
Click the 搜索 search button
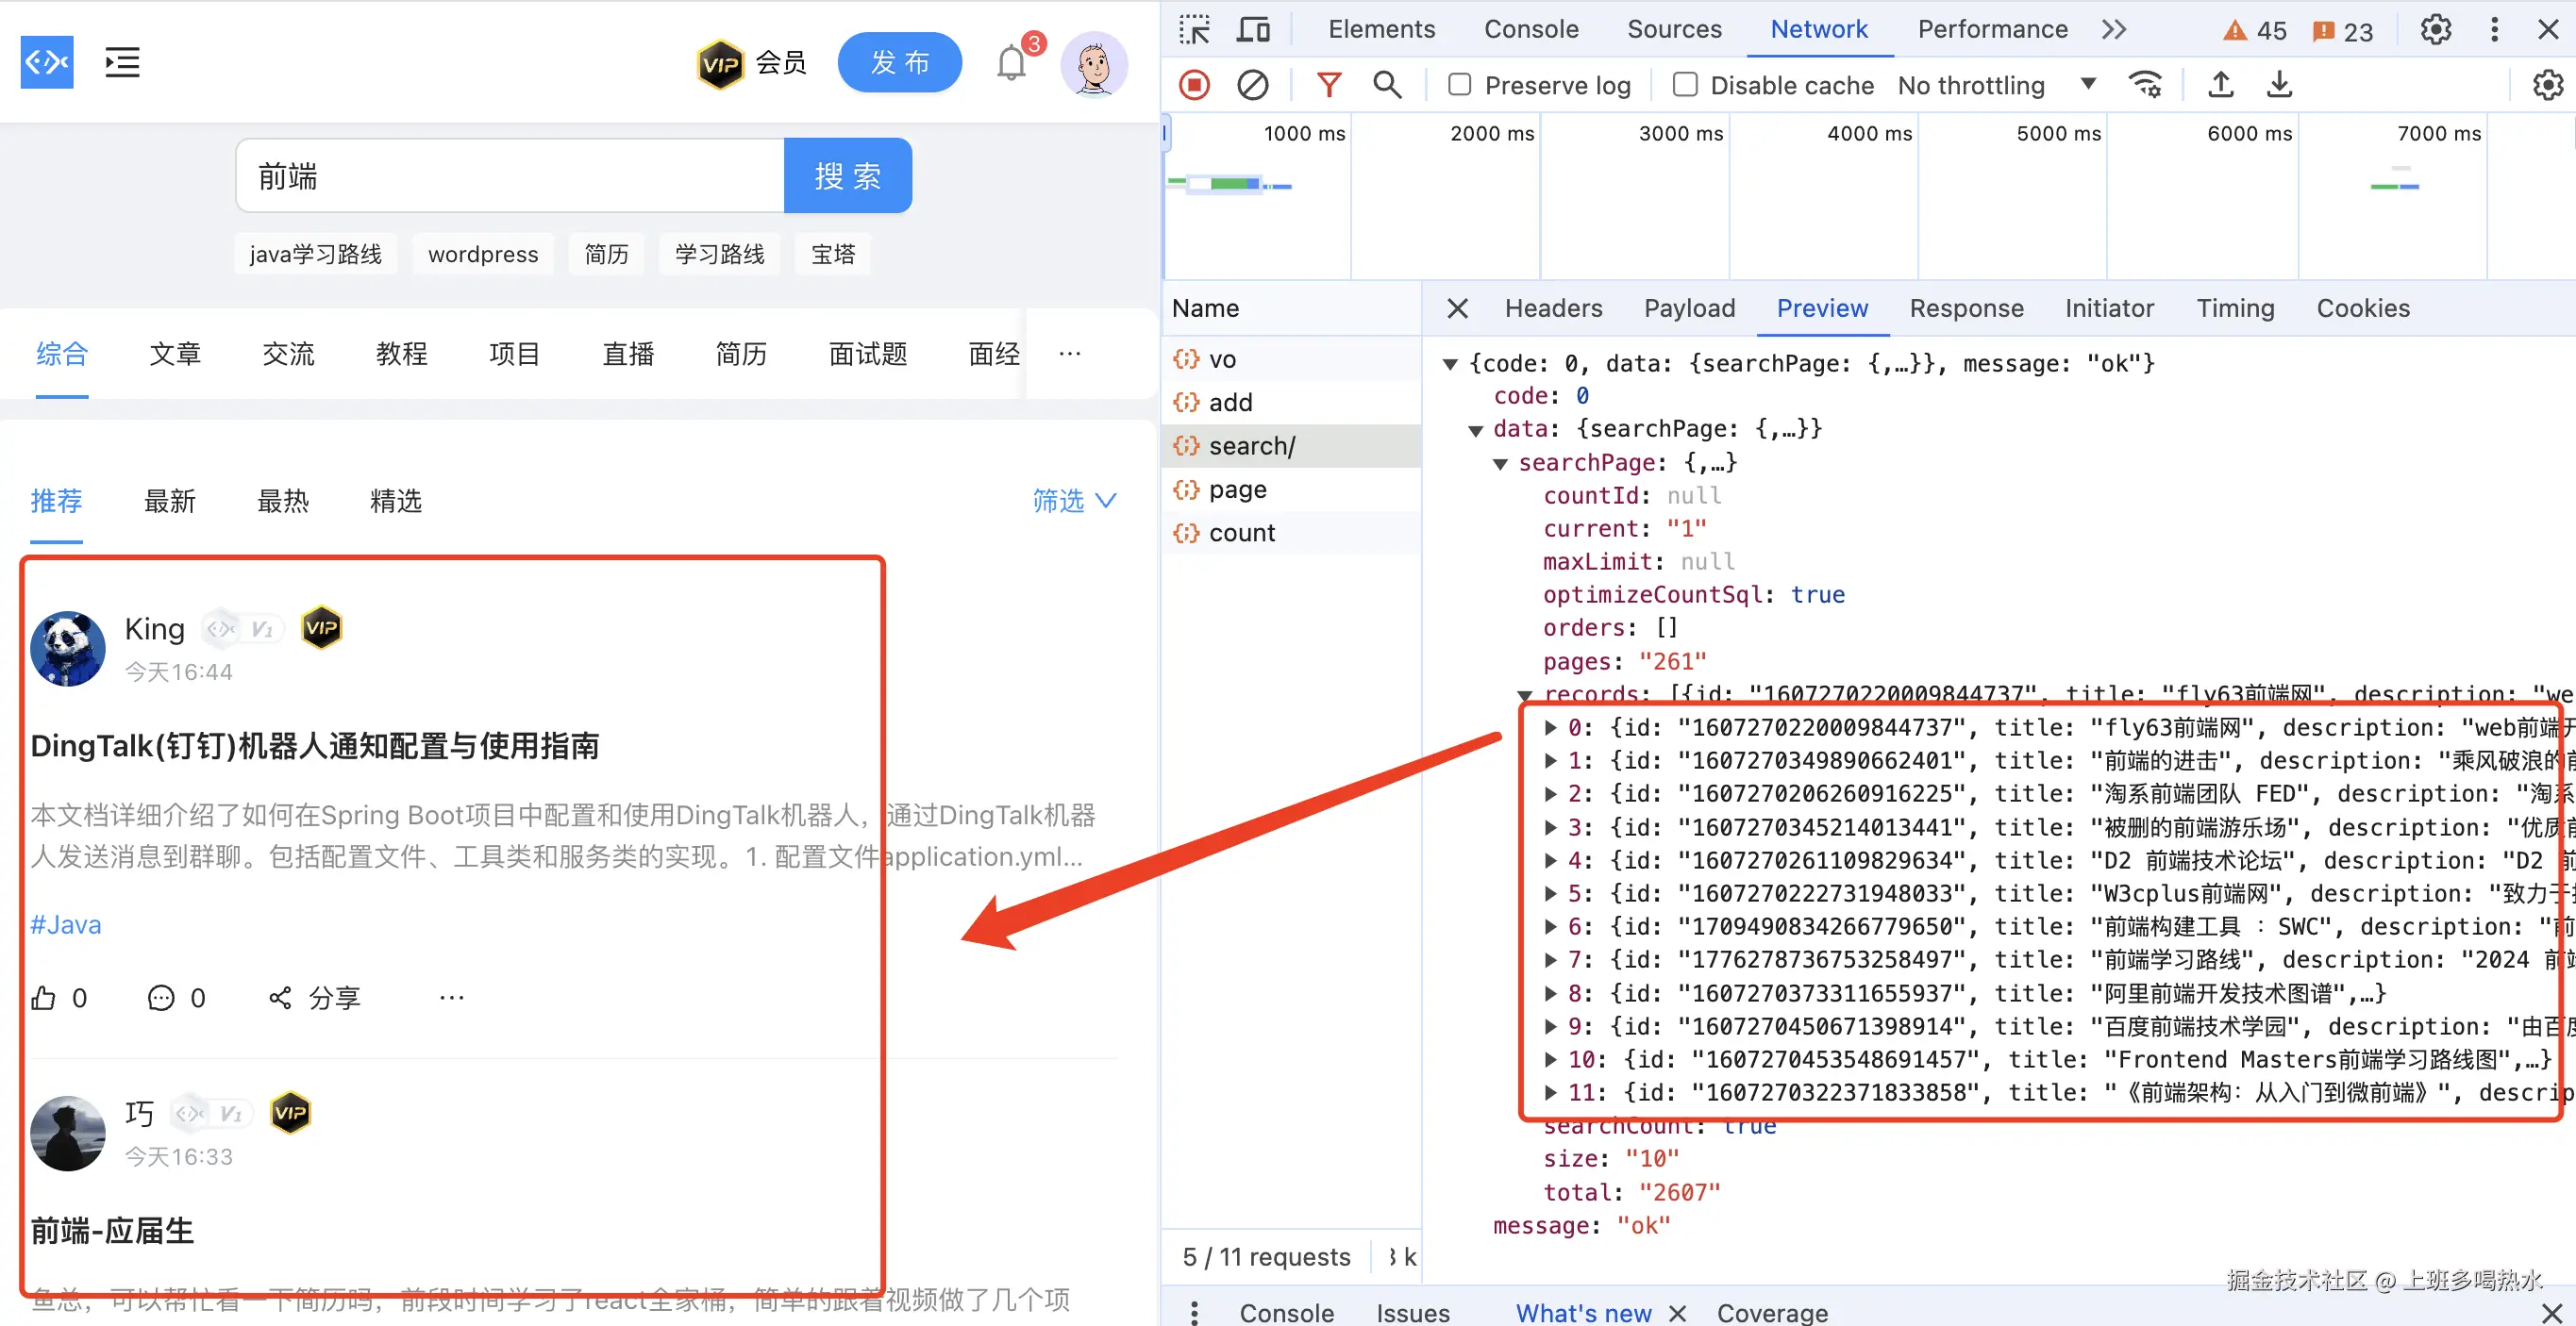coord(847,175)
